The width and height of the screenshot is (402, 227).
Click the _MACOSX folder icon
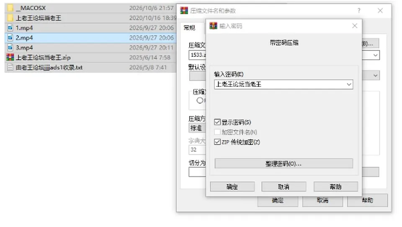click(x=10, y=8)
